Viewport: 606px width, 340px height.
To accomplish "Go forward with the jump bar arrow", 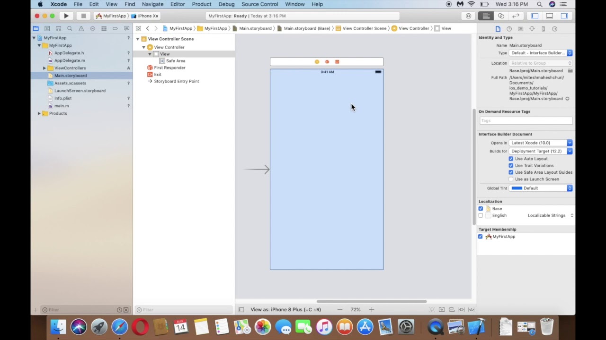I will (x=156, y=28).
